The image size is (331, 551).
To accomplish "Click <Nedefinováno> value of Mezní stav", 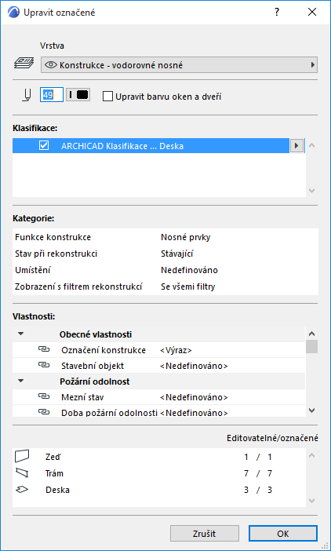I will coord(194,397).
